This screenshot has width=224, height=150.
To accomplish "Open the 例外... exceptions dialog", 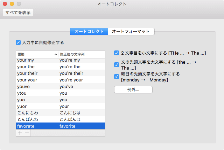I will point(133,89).
